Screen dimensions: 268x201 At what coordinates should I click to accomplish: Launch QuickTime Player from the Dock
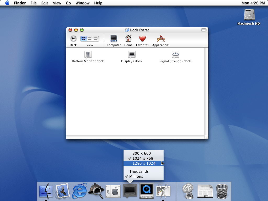pos(147,191)
